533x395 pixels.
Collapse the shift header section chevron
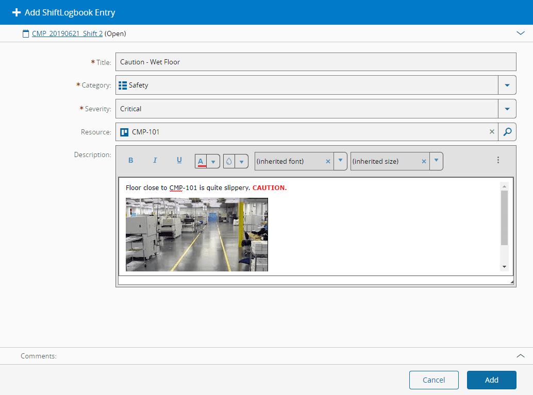(520, 33)
